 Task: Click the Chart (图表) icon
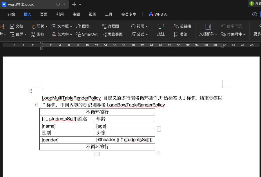(x=79, y=26)
